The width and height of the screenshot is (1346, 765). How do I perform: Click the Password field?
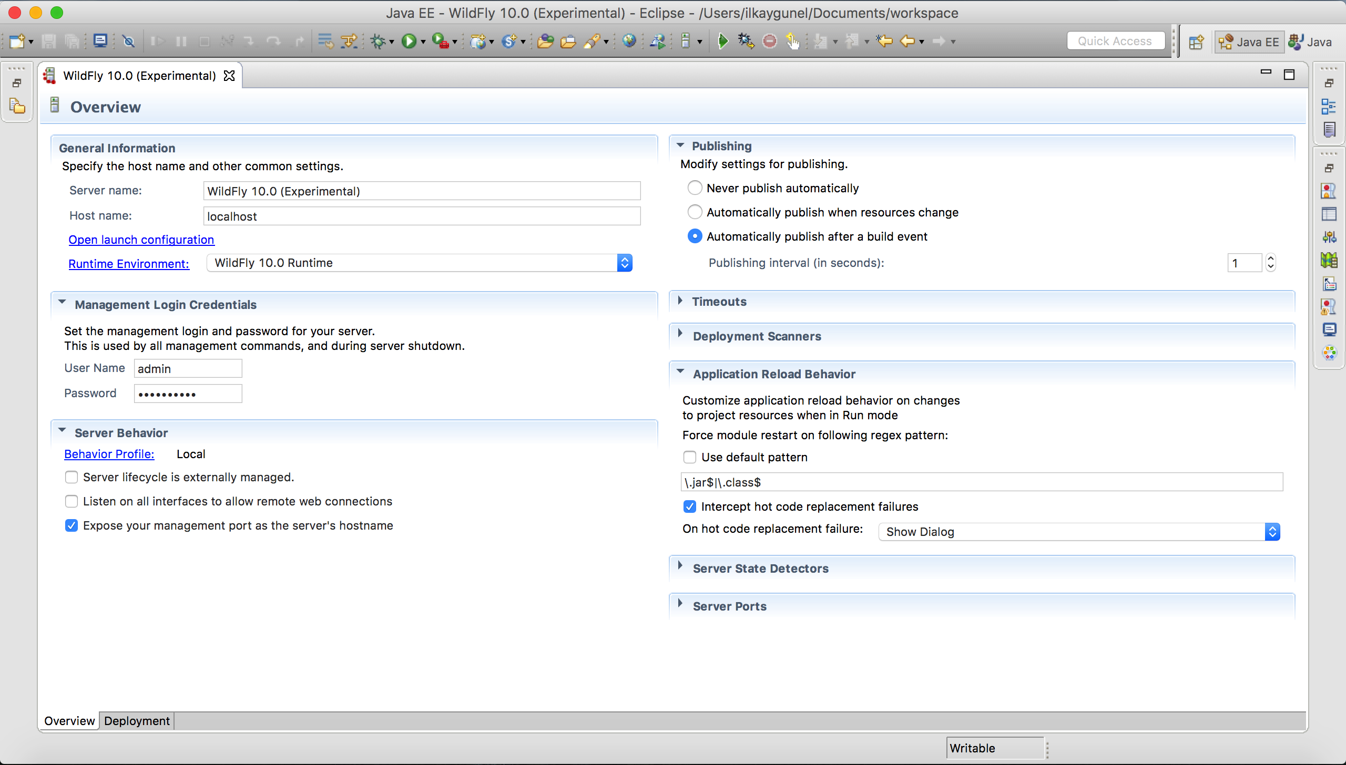pyautogui.click(x=188, y=394)
